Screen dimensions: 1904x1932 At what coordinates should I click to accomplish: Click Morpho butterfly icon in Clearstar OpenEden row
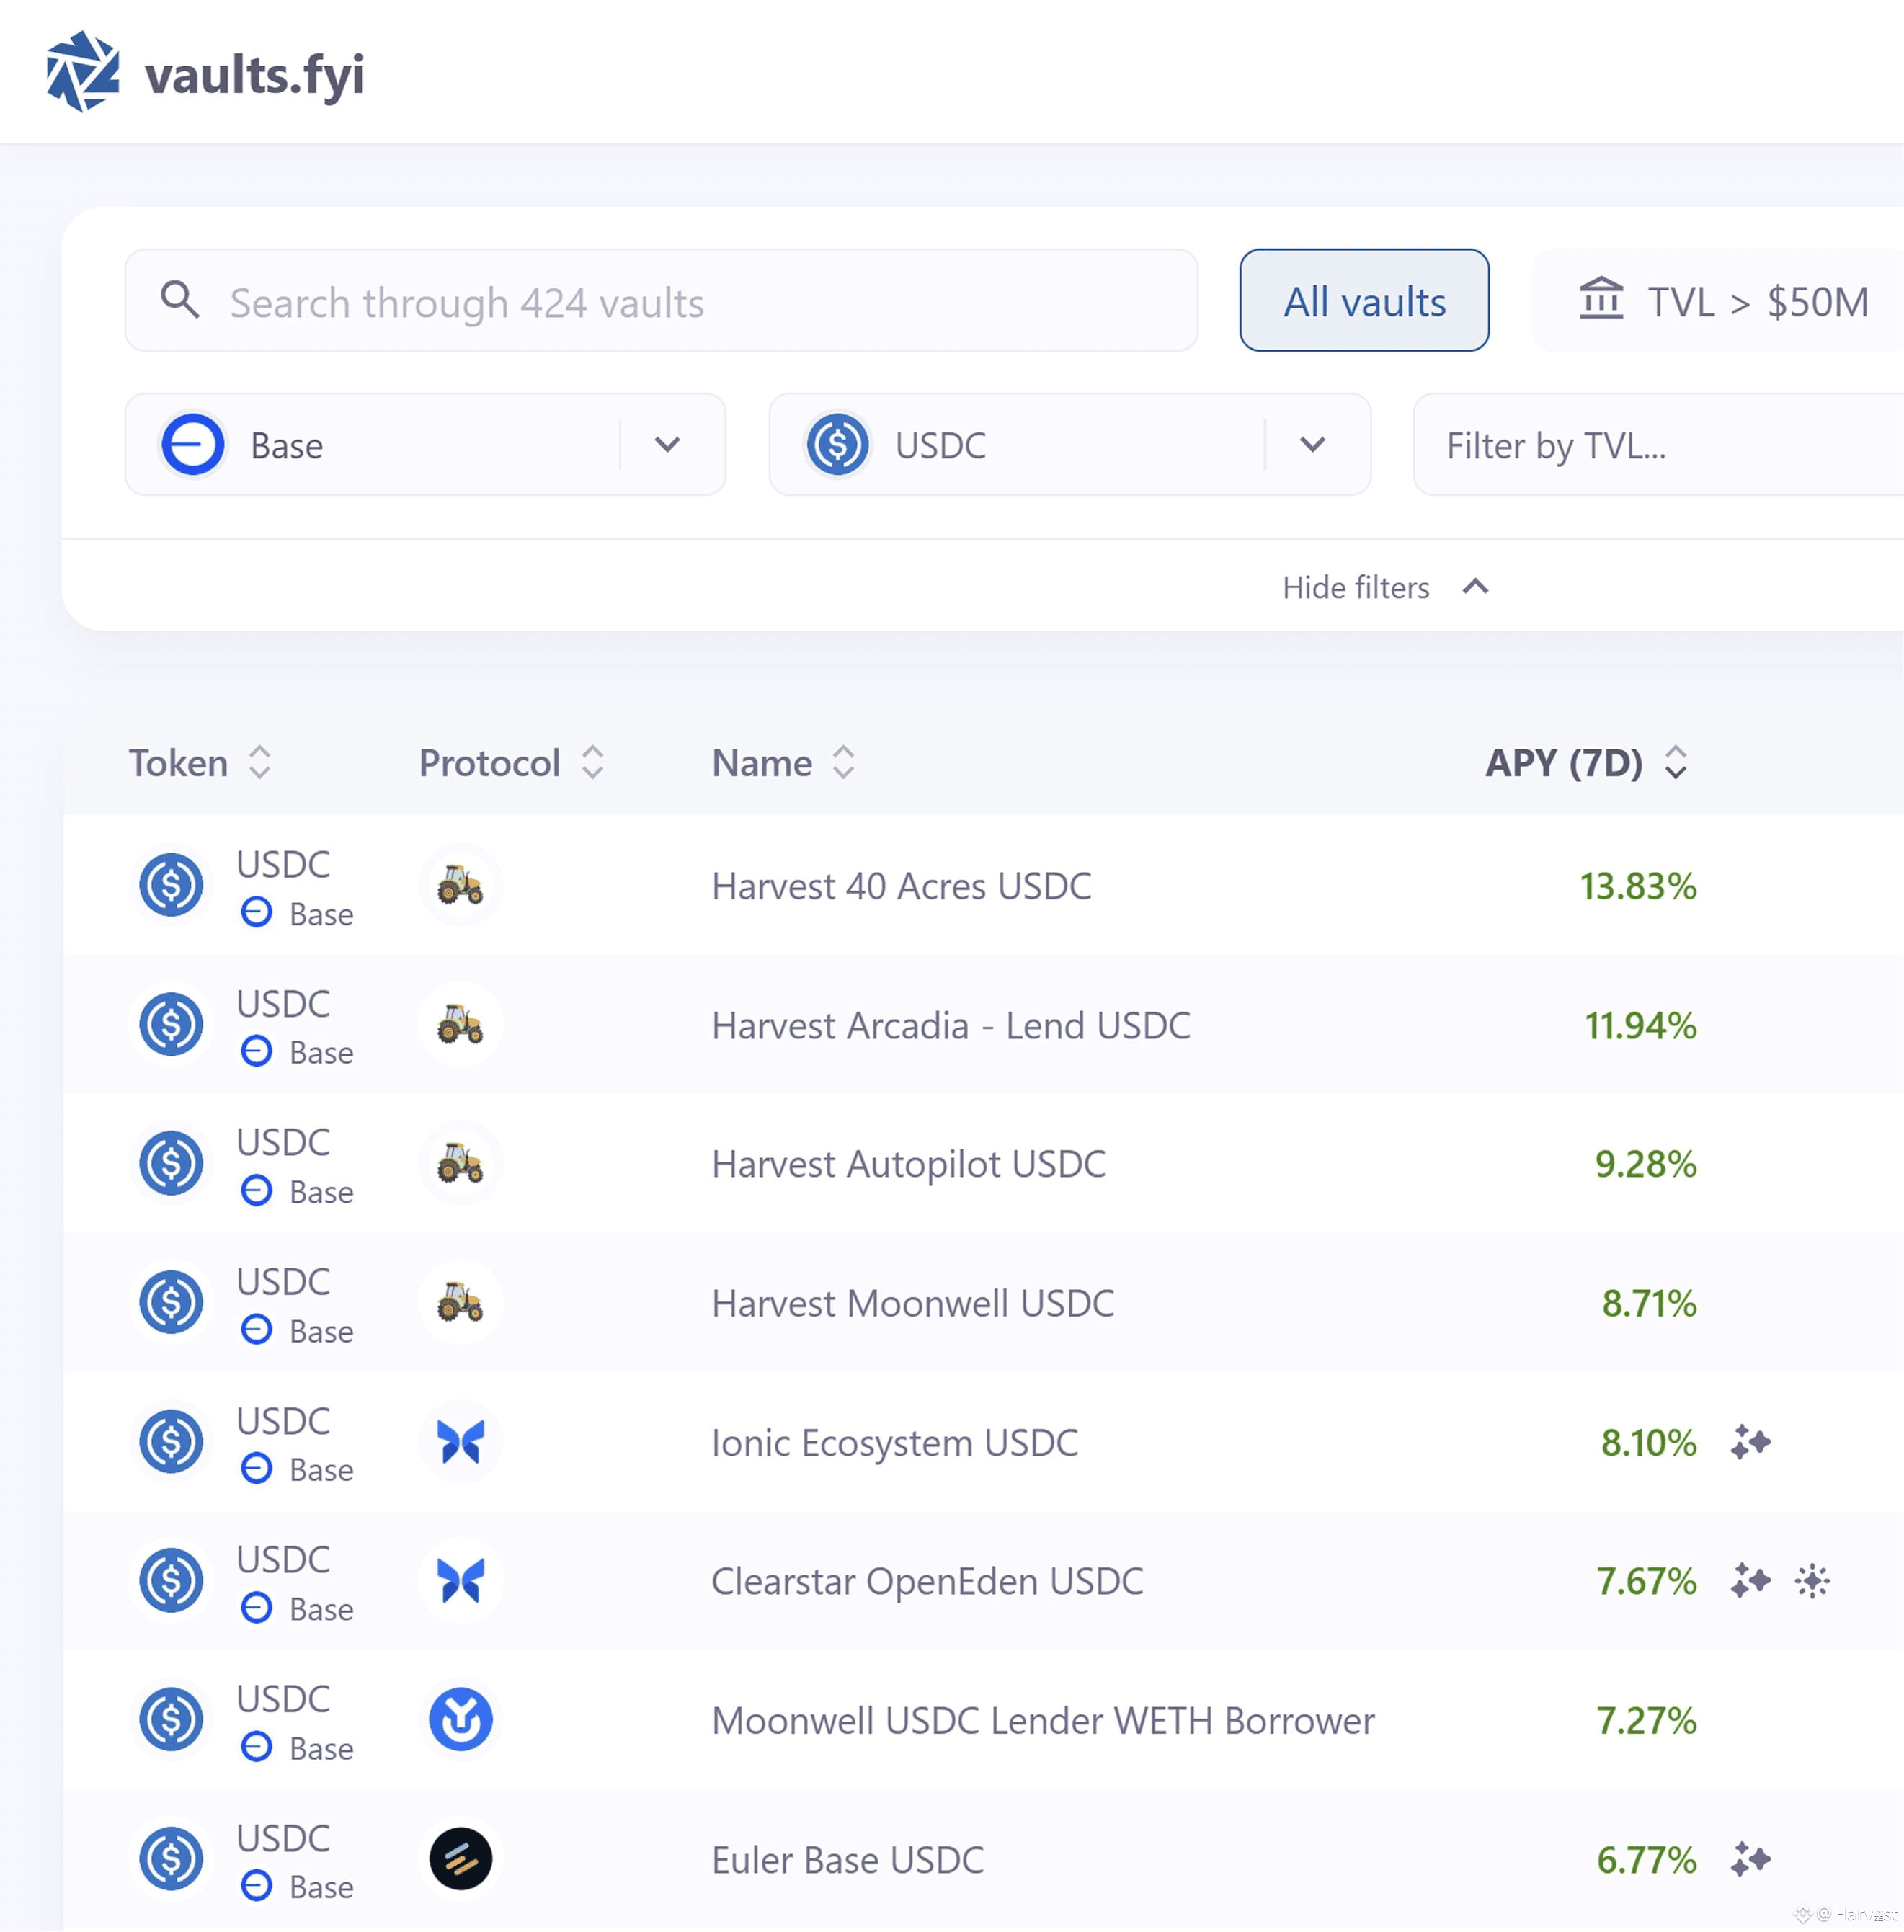pyautogui.click(x=460, y=1581)
